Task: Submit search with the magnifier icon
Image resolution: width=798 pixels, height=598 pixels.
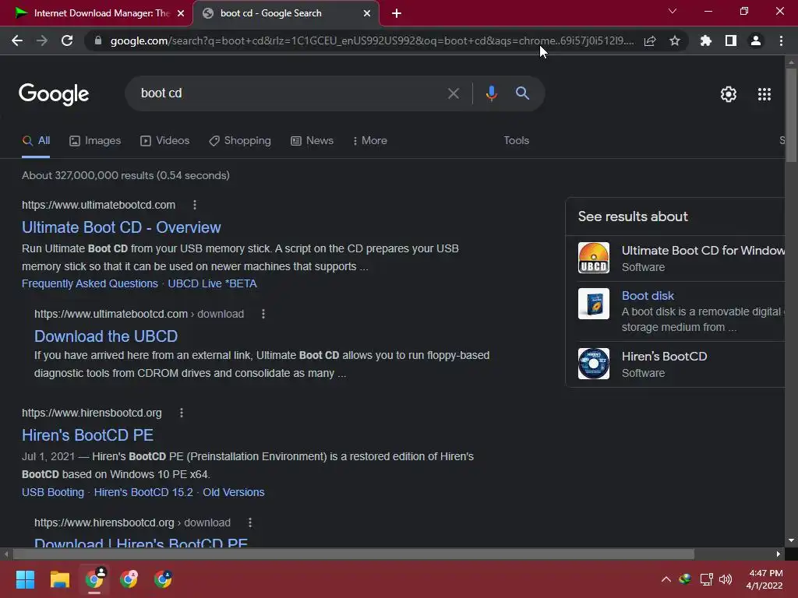Action: coord(523,93)
